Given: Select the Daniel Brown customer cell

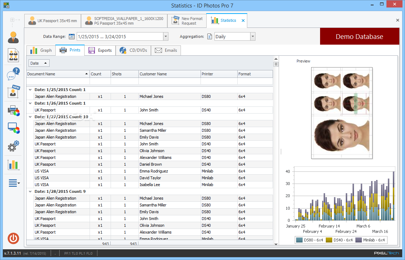Looking at the screenshot, I should pos(170,164).
